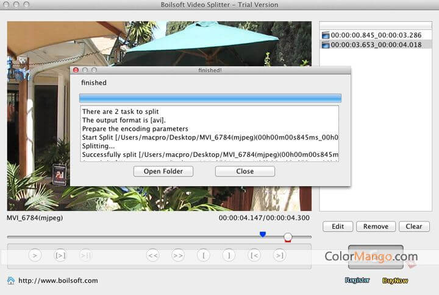439x295 pixels.
Task: Click the Register link
Action: pos(357,280)
